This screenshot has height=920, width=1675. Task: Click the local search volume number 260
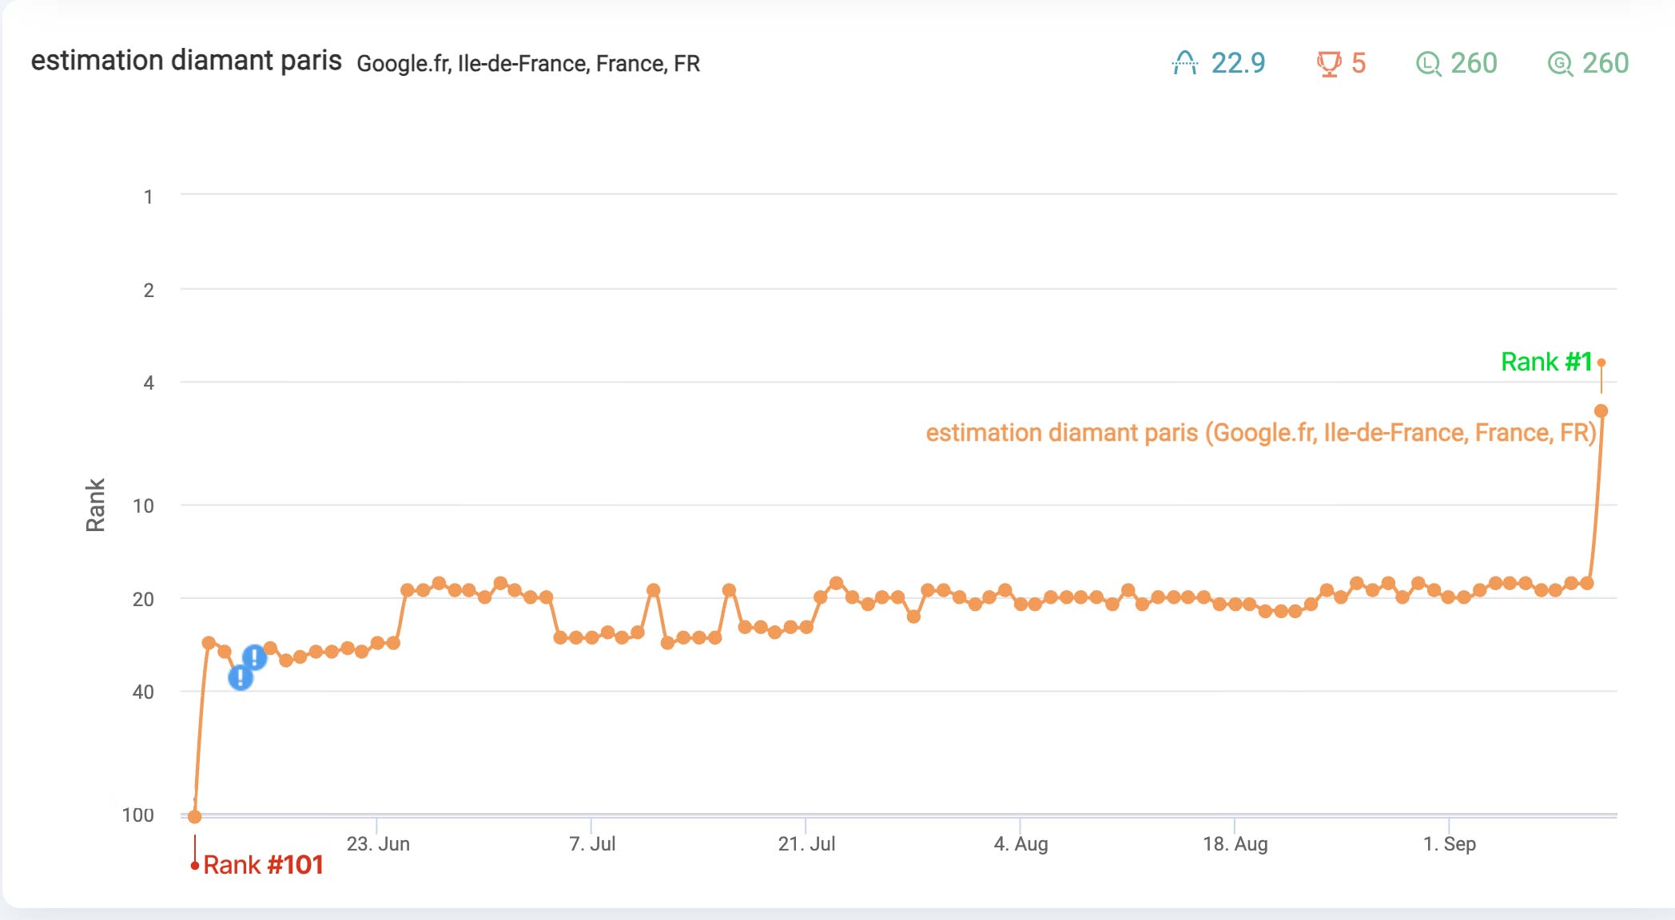pos(1474,63)
